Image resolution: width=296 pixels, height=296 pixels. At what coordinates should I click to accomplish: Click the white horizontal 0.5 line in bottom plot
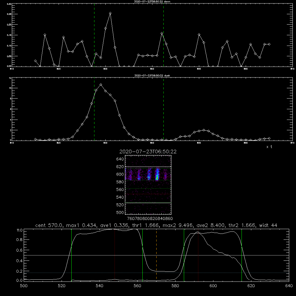pyautogui.click(x=156, y=255)
